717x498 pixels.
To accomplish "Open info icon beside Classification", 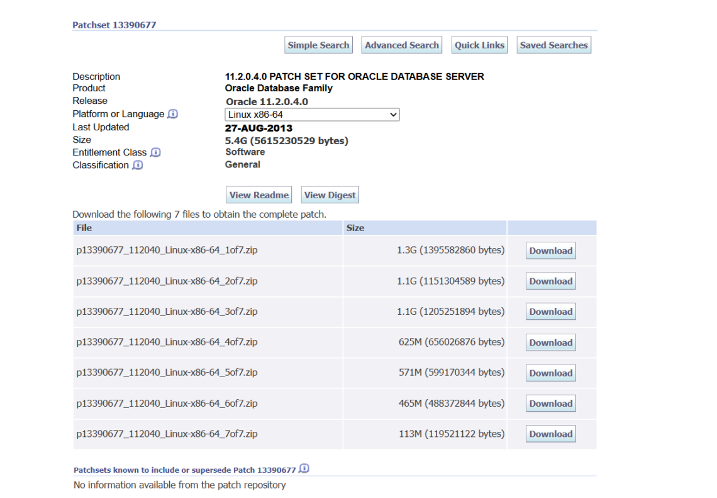I will coord(138,165).
